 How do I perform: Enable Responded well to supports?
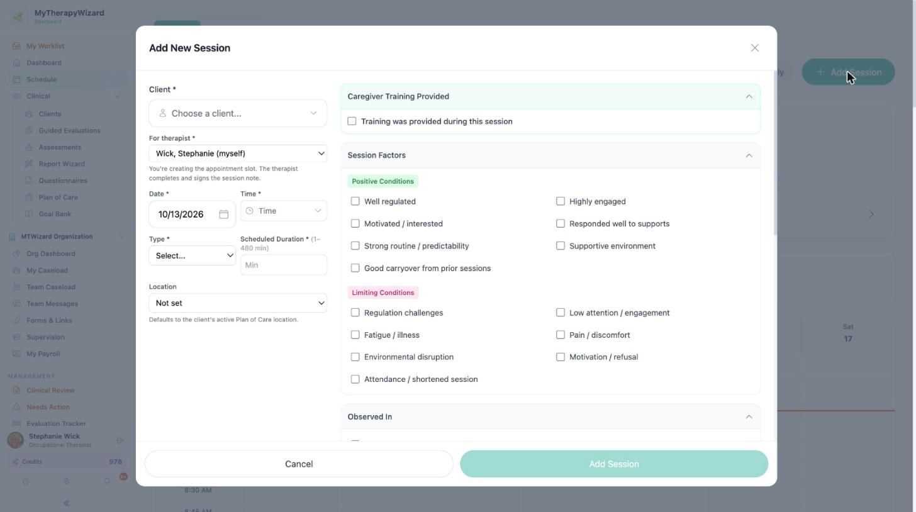tap(561, 223)
